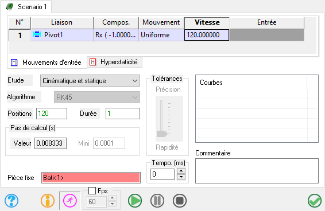Confirm with the green checkmark icon
Viewport: 325px width, 211px height.
pyautogui.click(x=315, y=201)
